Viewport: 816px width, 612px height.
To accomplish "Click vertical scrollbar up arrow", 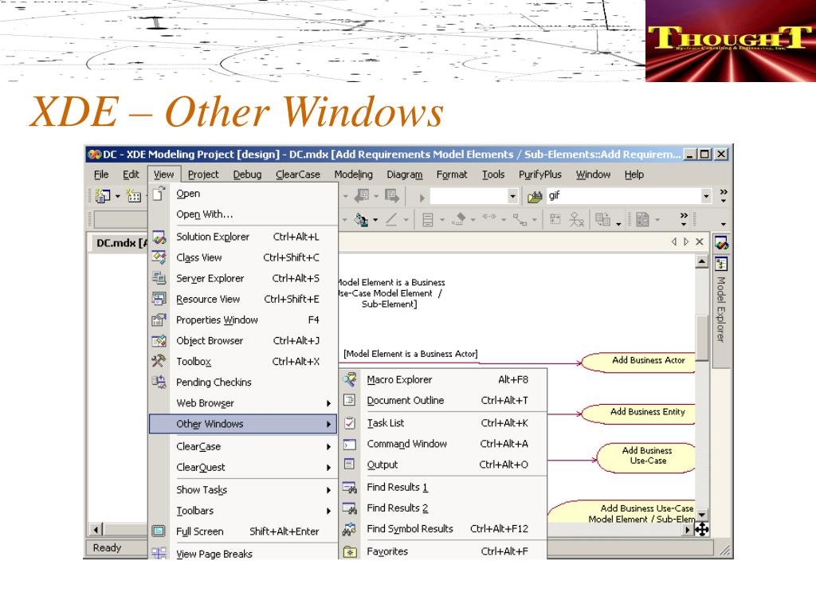I will 701,261.
